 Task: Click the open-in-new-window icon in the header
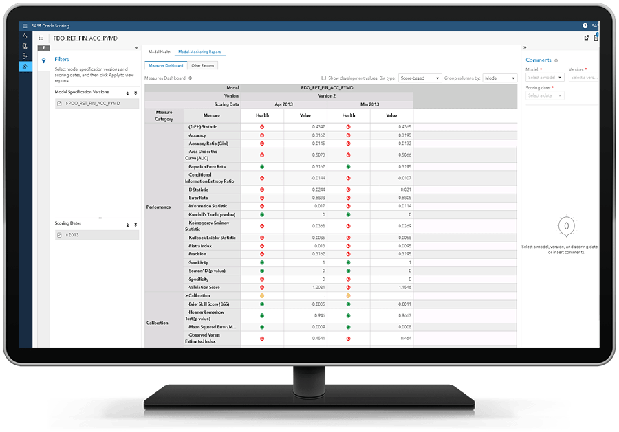click(587, 38)
